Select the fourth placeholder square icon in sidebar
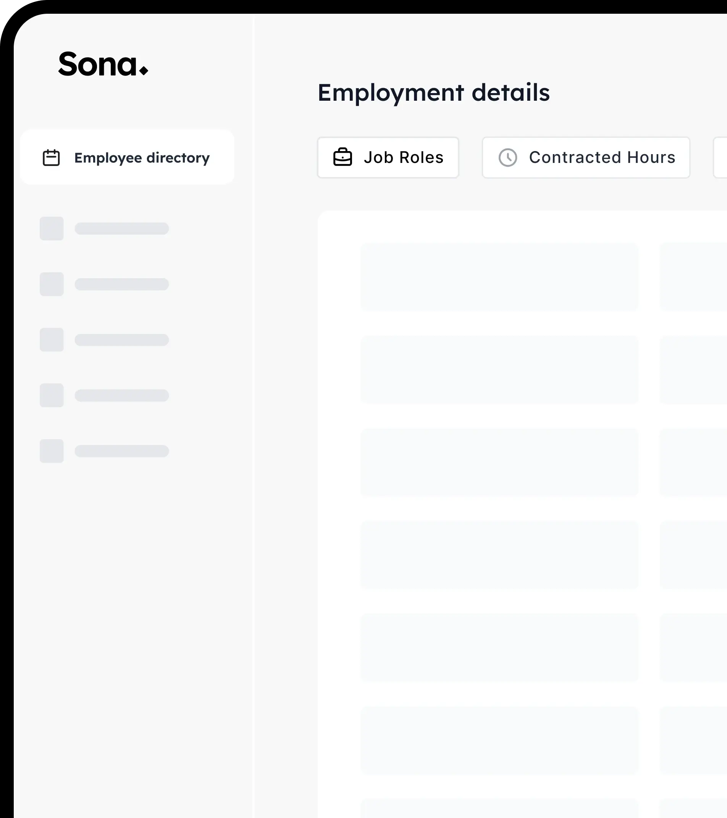 [x=52, y=395]
